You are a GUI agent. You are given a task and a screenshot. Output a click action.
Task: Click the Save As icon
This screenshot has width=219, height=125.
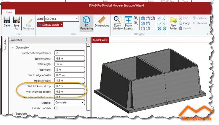[x=16, y=20]
